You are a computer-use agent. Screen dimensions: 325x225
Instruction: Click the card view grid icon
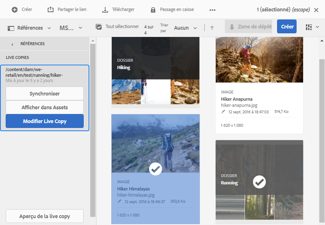click(309, 27)
